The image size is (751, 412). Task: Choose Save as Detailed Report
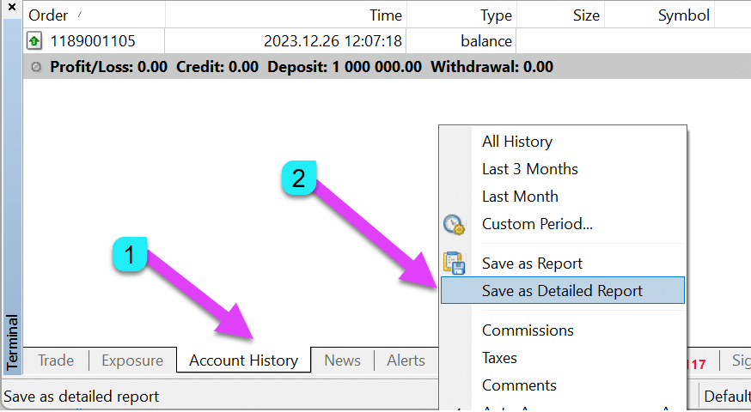tap(562, 291)
